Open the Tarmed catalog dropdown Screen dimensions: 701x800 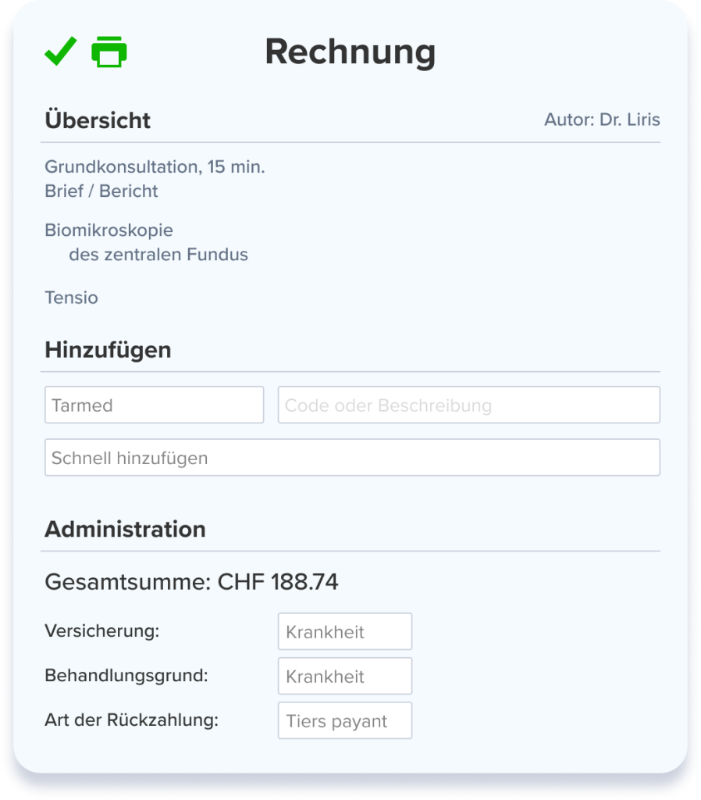click(154, 405)
